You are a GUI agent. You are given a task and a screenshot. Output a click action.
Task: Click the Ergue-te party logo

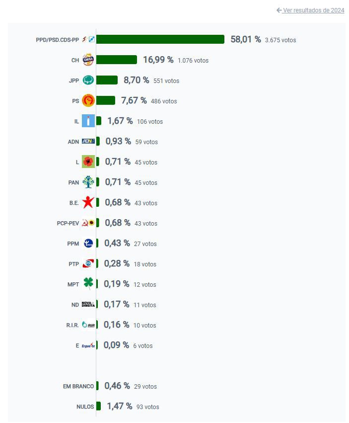(x=88, y=345)
